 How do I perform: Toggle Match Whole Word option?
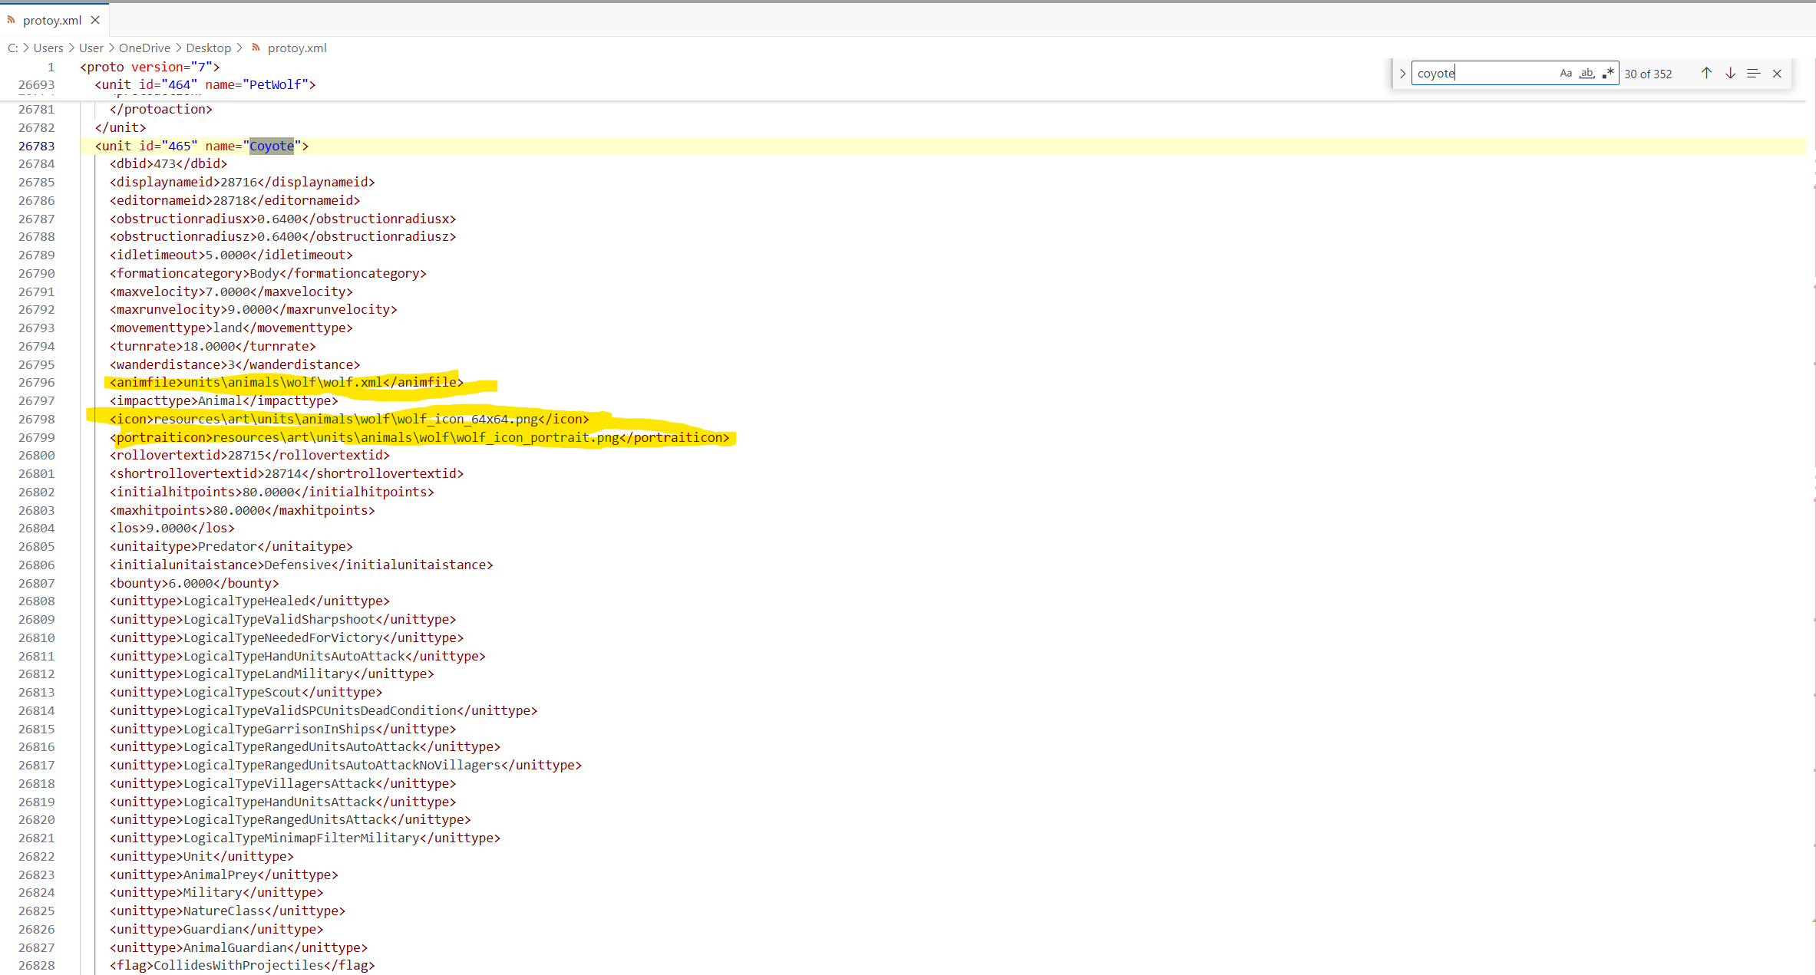tap(1587, 74)
